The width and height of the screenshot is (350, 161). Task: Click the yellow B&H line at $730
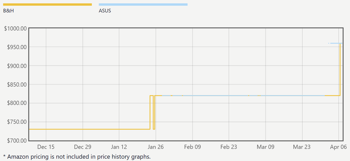coord(89,129)
